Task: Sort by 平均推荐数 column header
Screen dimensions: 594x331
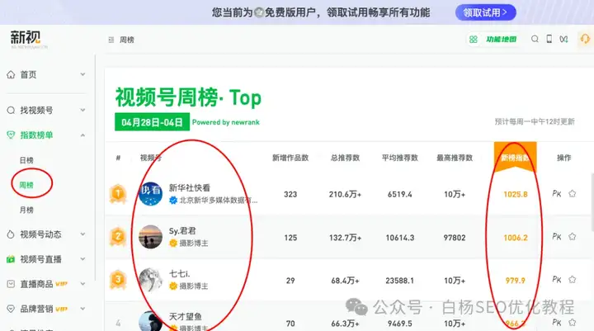Action: click(399, 158)
